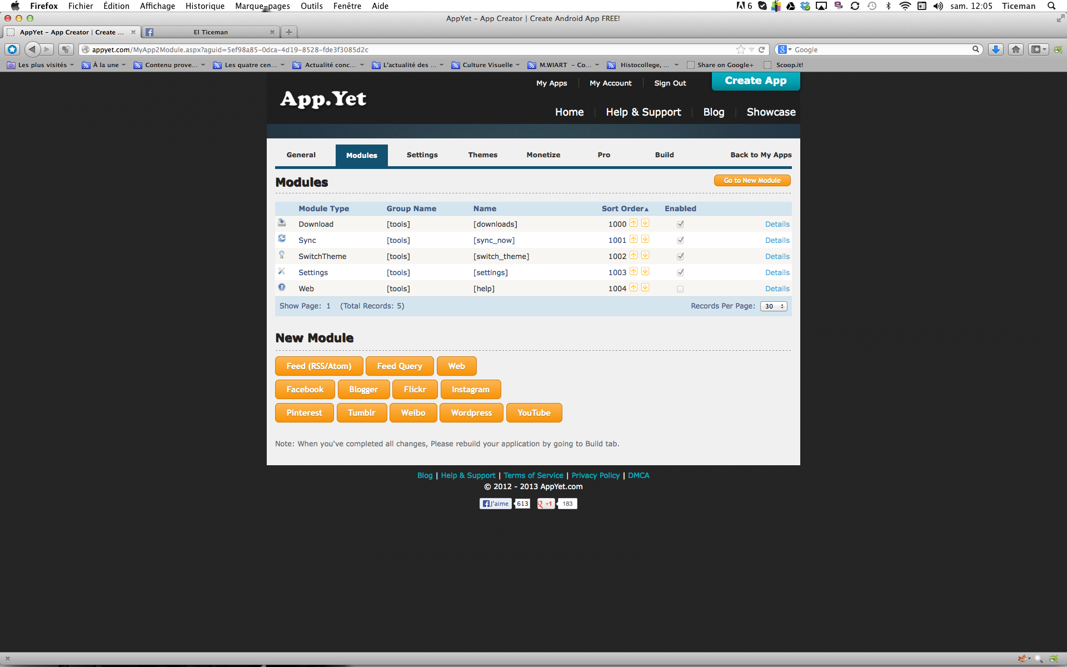Toggle Enabled checkbox for Download module
The height and width of the screenshot is (667, 1067).
click(680, 225)
